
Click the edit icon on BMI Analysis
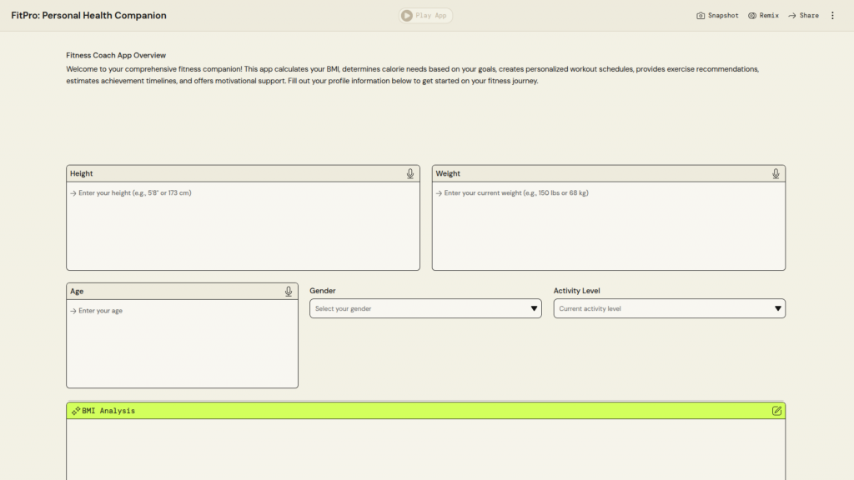(776, 411)
